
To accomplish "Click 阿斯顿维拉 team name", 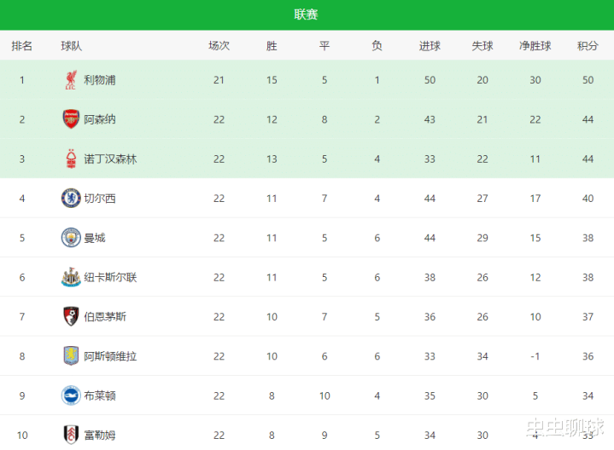I will point(110,356).
